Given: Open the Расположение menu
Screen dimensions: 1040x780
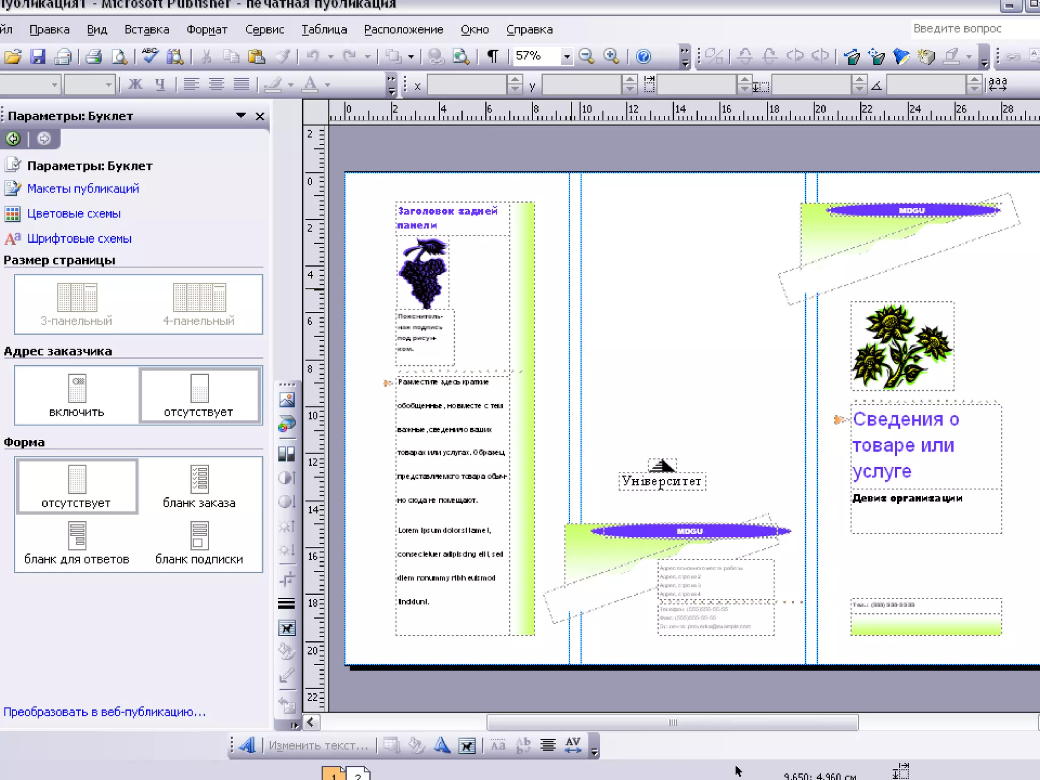Looking at the screenshot, I should [404, 29].
